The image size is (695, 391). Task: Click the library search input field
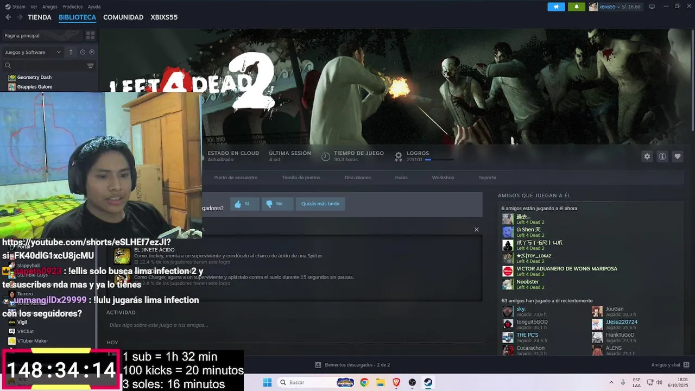pos(48,66)
